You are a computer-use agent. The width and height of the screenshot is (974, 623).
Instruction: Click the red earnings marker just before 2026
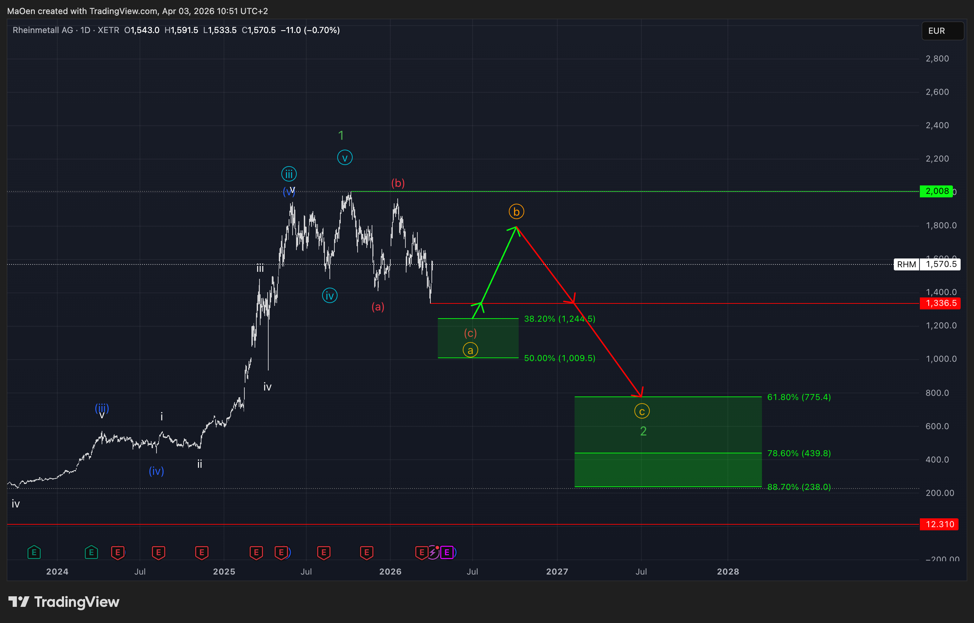(x=366, y=552)
